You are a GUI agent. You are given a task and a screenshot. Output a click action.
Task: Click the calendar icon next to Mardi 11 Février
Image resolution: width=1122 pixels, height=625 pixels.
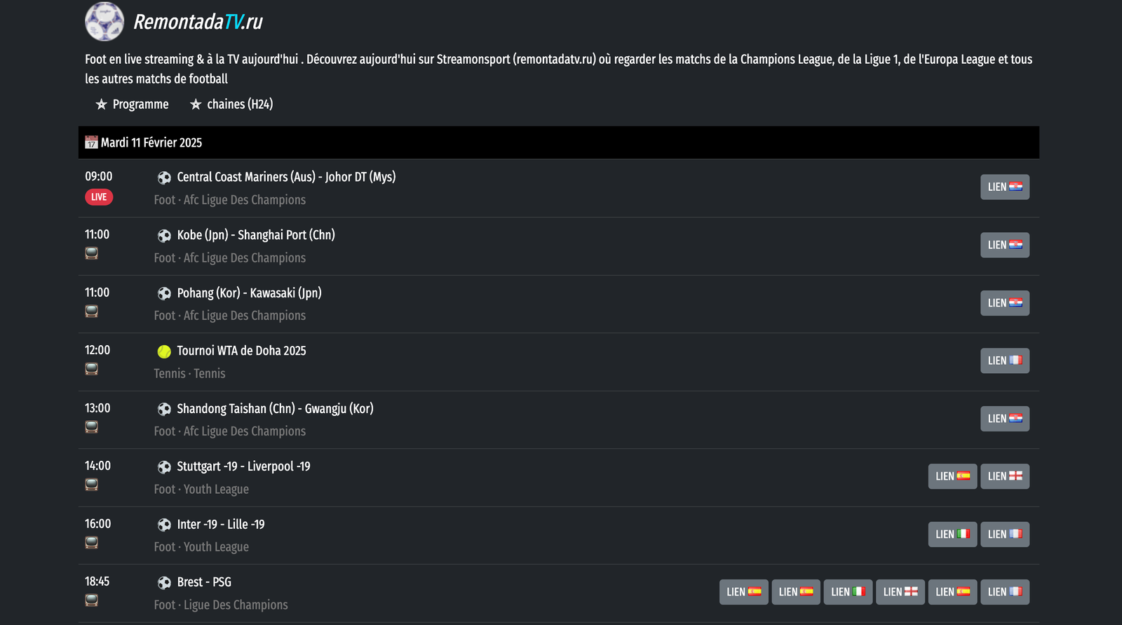coord(91,142)
